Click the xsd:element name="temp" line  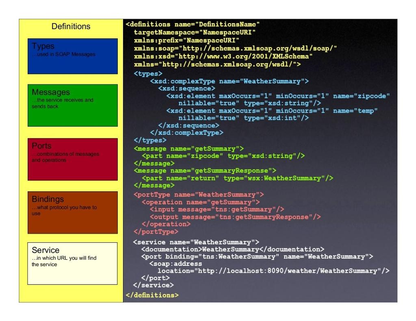pyautogui.click(x=272, y=110)
